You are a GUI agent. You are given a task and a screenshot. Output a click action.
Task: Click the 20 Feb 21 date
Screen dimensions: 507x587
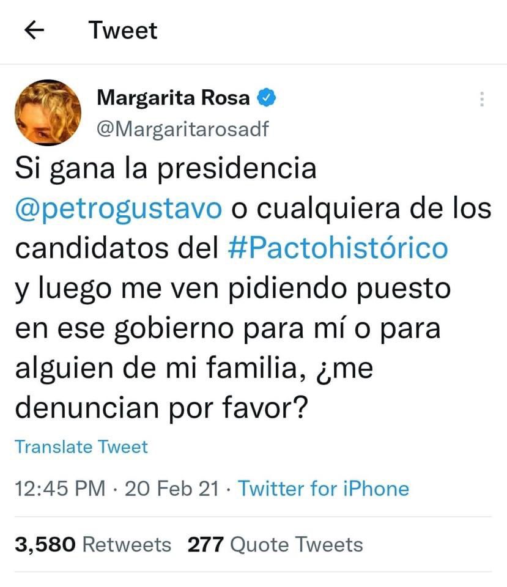pyautogui.click(x=170, y=489)
